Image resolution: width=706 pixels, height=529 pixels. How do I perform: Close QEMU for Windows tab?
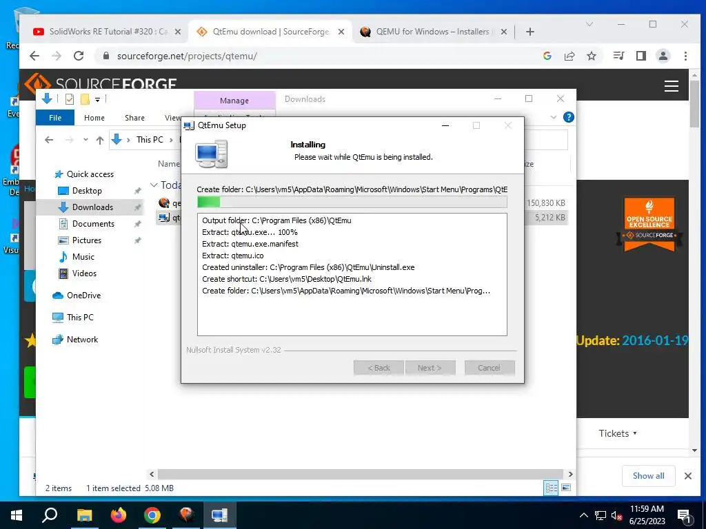pos(504,32)
